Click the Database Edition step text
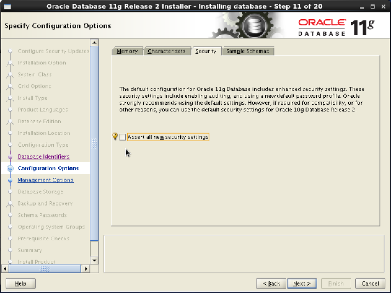The image size is (391, 293). [39, 121]
